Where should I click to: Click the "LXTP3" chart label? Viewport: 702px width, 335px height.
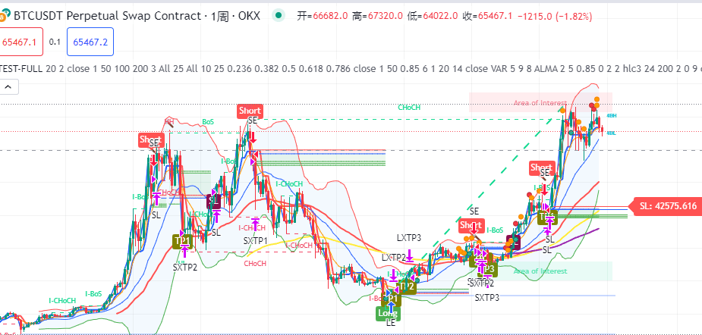point(409,237)
